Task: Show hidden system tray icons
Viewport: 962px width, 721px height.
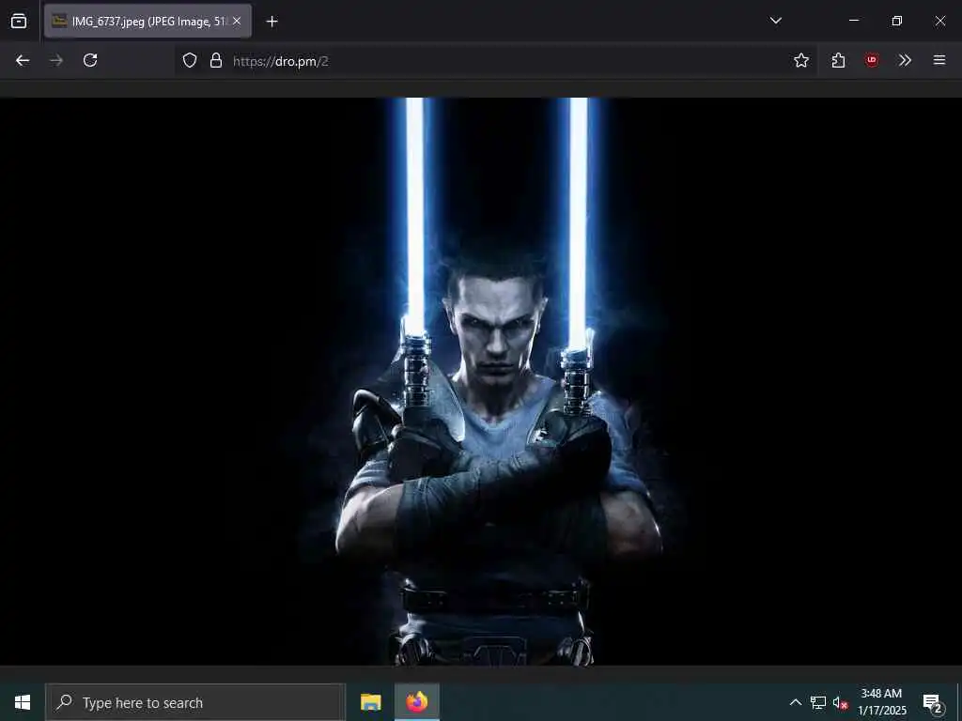Action: tap(795, 702)
